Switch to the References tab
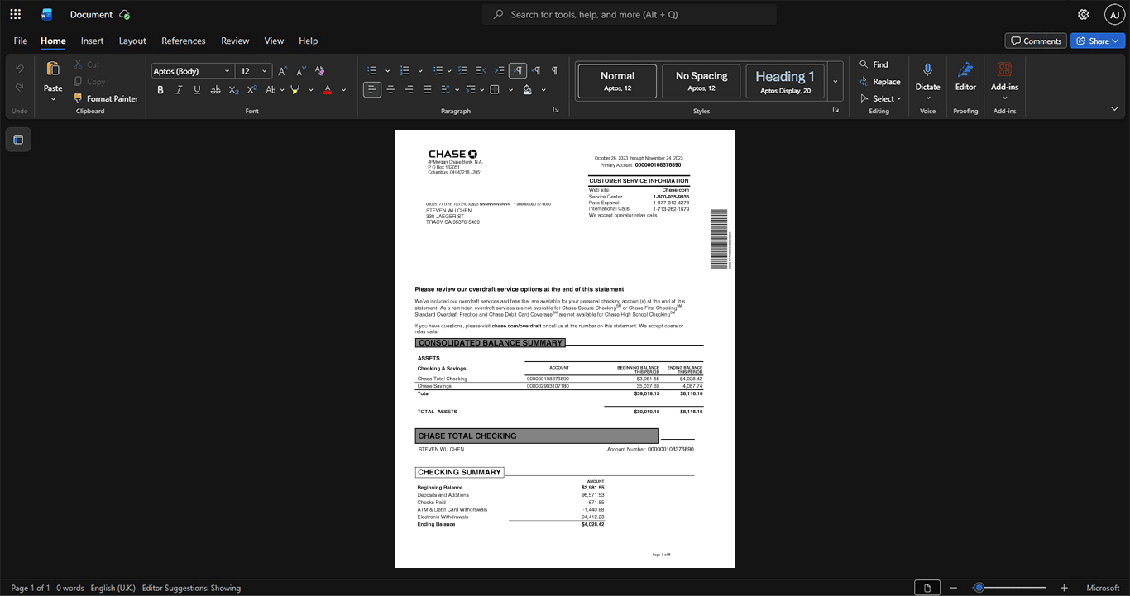 pos(184,41)
